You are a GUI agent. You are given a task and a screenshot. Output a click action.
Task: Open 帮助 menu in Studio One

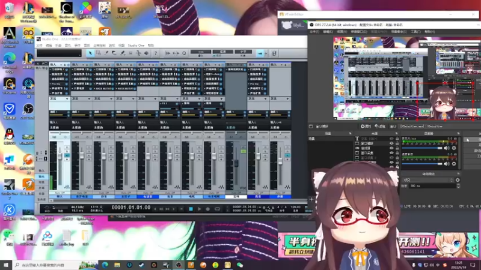tap(151, 46)
